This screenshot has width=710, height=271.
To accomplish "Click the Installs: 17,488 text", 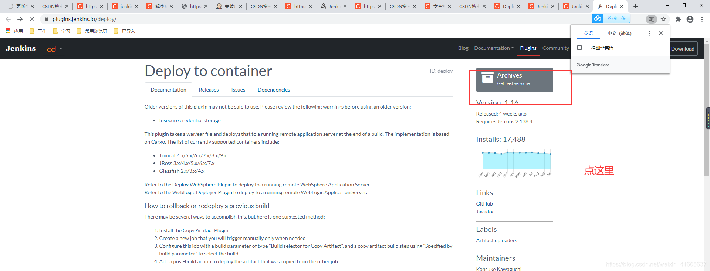I will (501, 139).
